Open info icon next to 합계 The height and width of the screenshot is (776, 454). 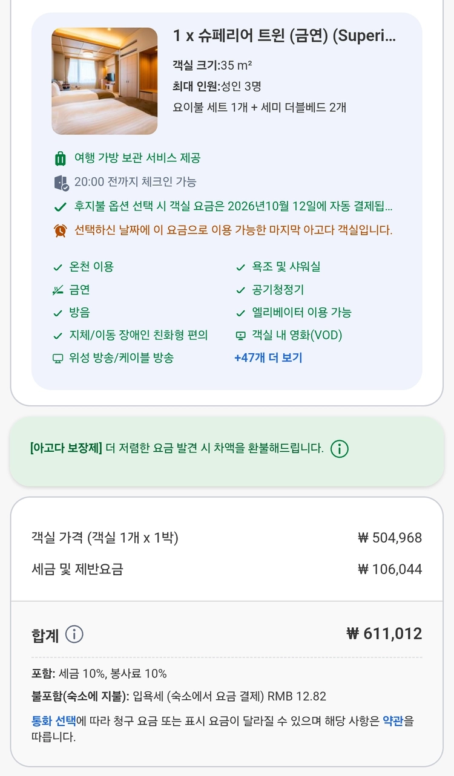(74, 634)
